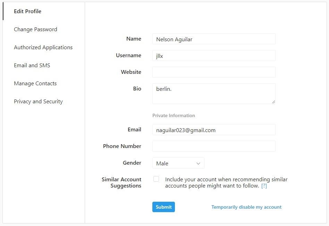
Task: Go to Email and SMS settings
Action: coord(32,65)
